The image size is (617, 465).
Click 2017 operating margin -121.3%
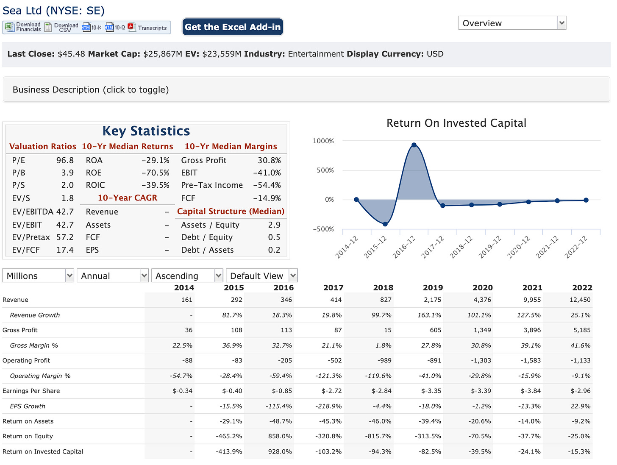(328, 376)
